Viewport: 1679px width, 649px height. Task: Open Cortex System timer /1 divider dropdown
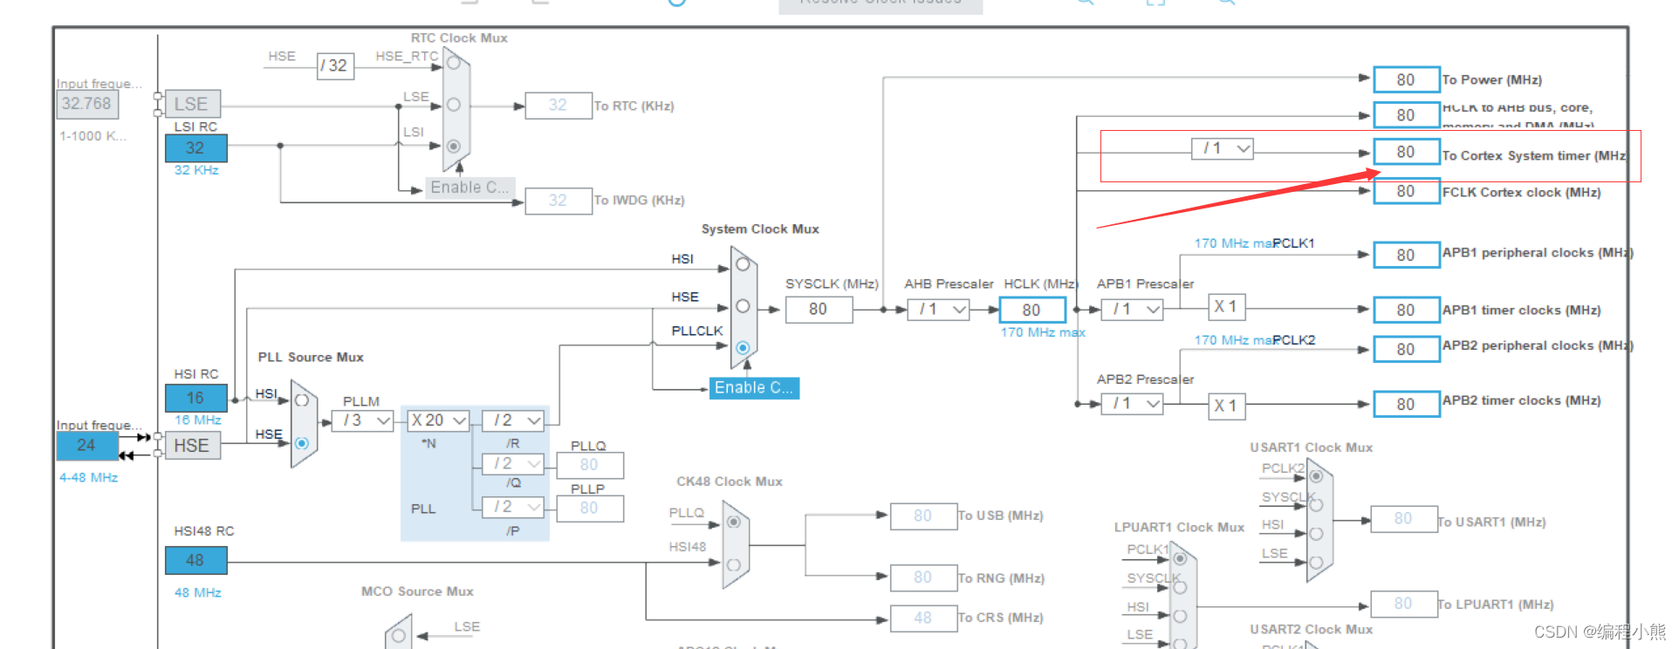pos(1223,149)
